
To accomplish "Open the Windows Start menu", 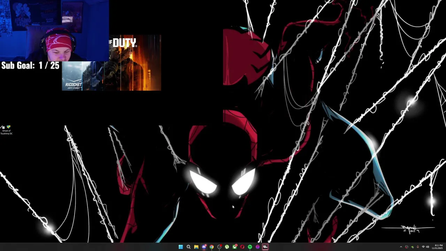I will [x=180, y=247].
